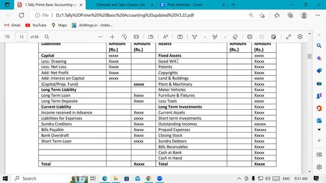Click the PDF vertical scrollbar thumb
This screenshot has width=326, height=183.
(x=310, y=56)
